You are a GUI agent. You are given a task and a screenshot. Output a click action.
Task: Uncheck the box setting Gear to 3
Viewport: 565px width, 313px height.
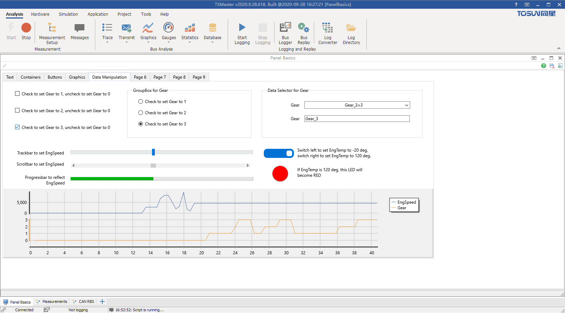(17, 127)
